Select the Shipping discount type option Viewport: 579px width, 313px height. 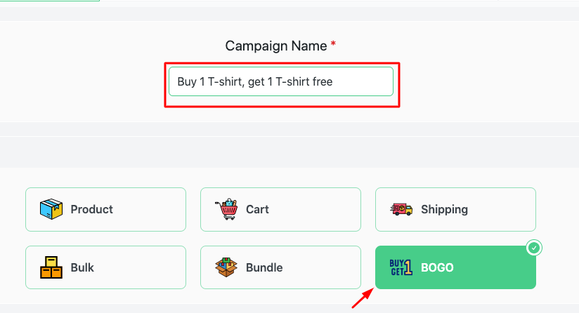455,209
